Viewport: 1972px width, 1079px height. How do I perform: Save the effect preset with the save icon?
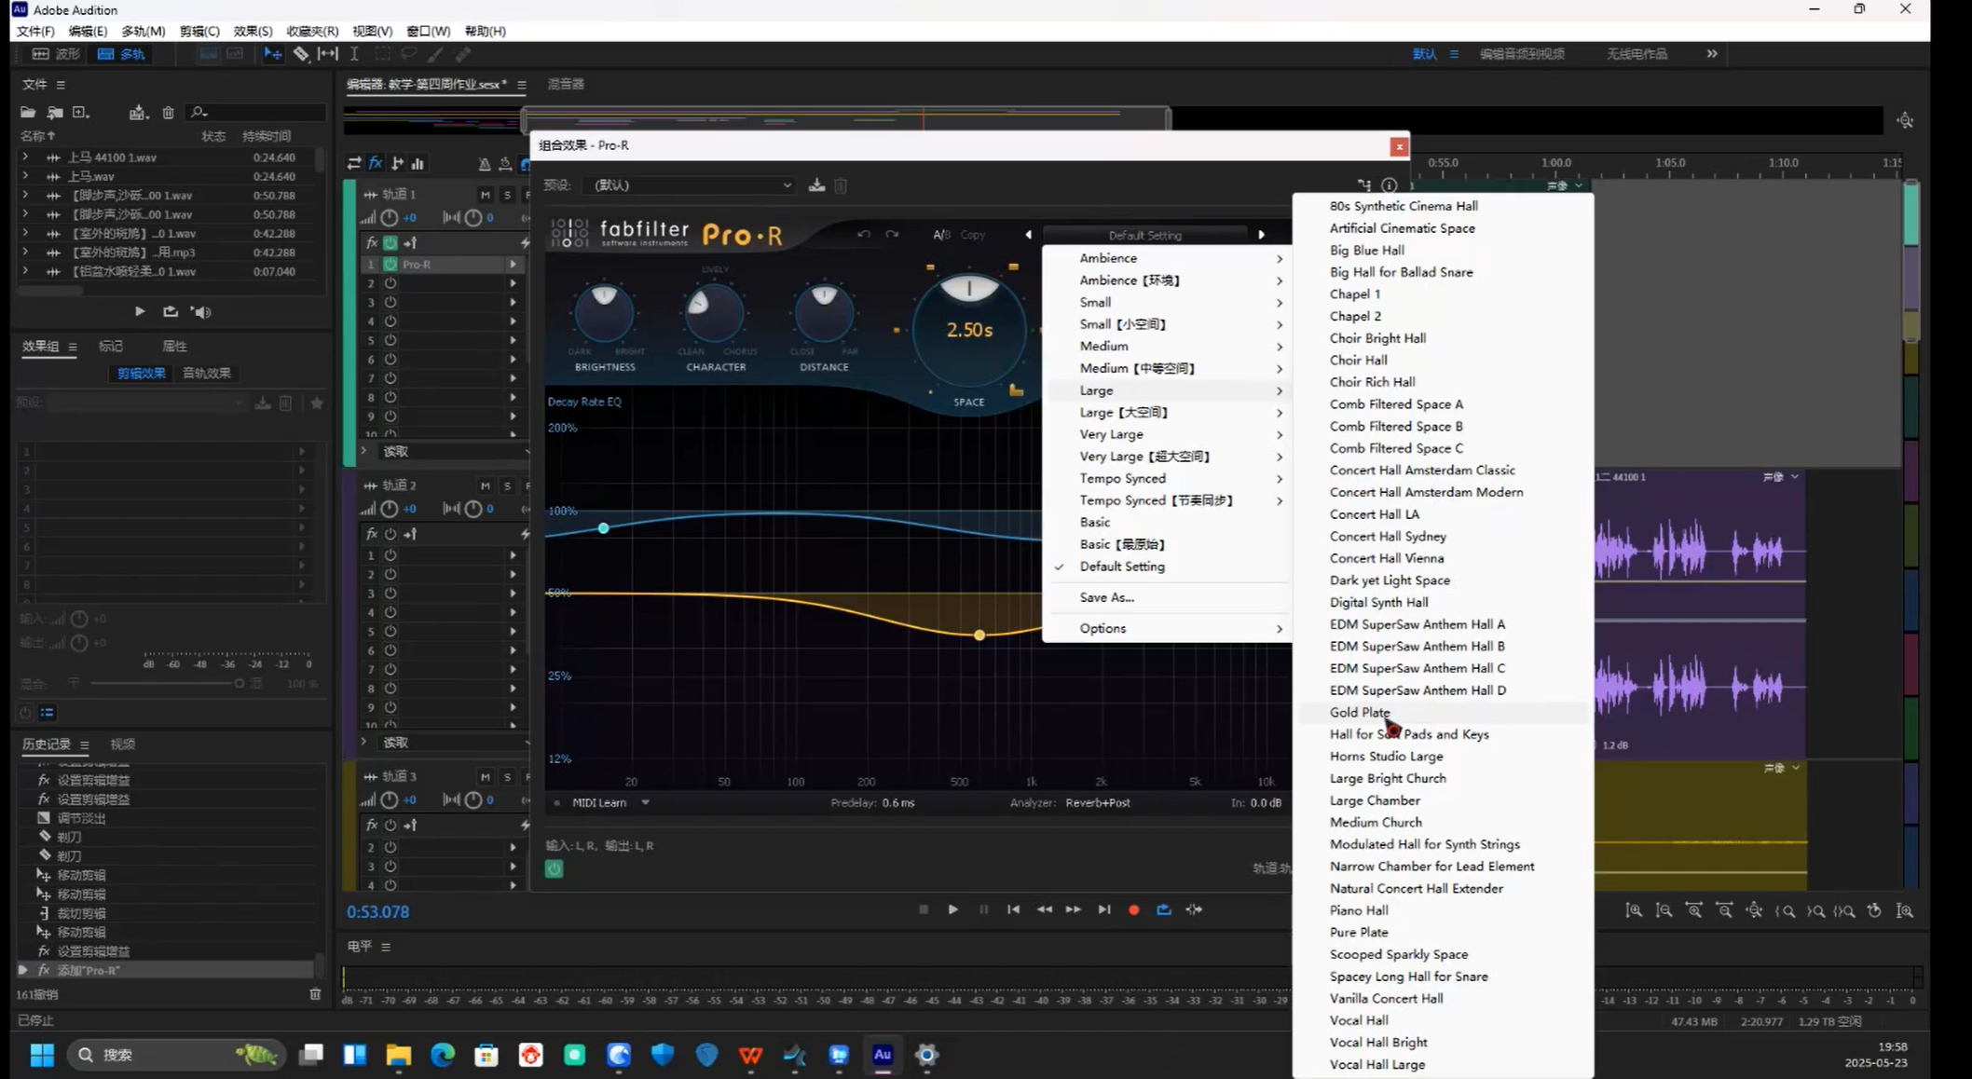pyautogui.click(x=816, y=185)
